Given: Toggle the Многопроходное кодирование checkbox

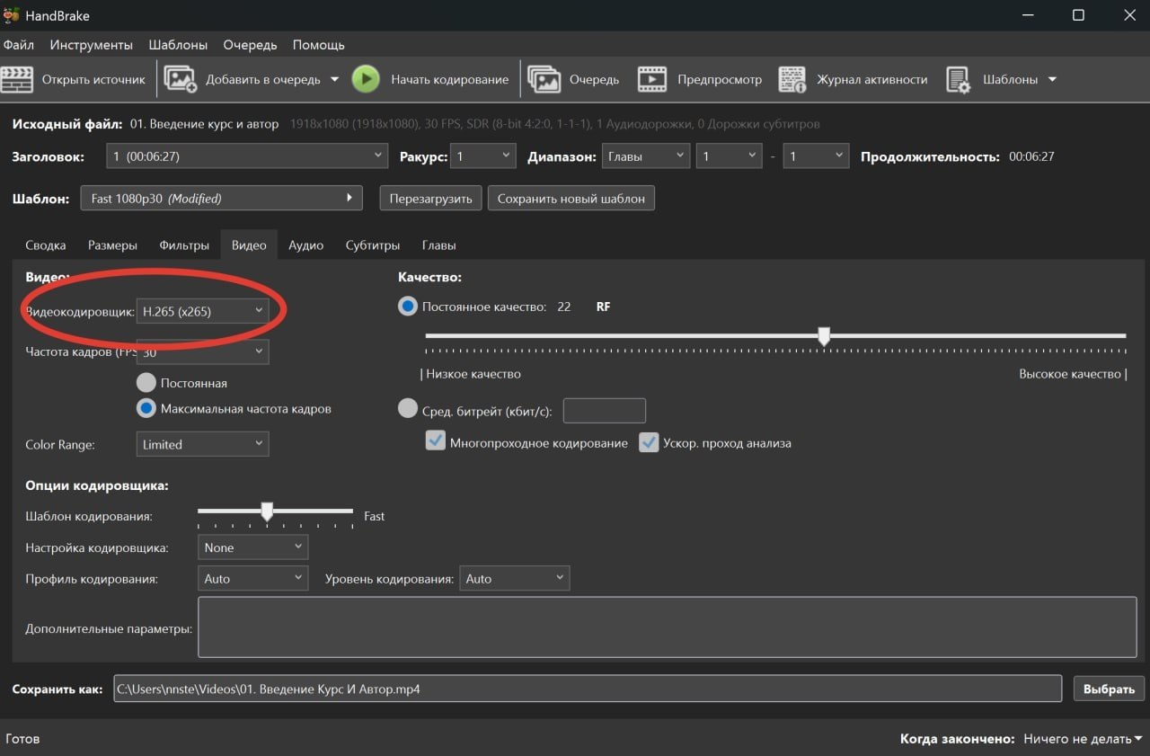Looking at the screenshot, I should coord(436,442).
